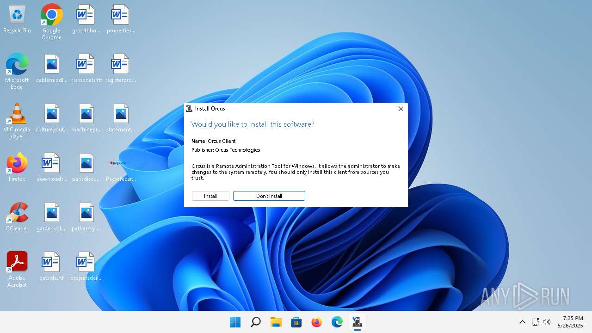
Task: Click the Orcus installer taskbar icon
Action: (x=358, y=322)
